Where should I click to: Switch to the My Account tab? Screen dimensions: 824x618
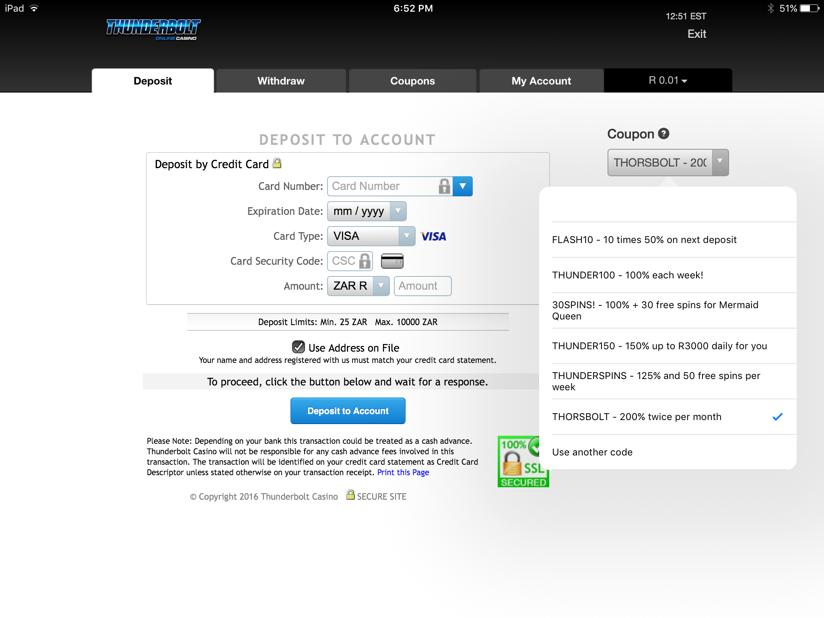[541, 81]
